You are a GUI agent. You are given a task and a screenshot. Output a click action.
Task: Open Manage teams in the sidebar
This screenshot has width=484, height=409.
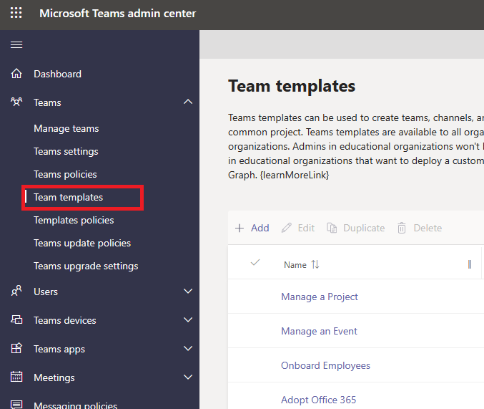(x=66, y=128)
